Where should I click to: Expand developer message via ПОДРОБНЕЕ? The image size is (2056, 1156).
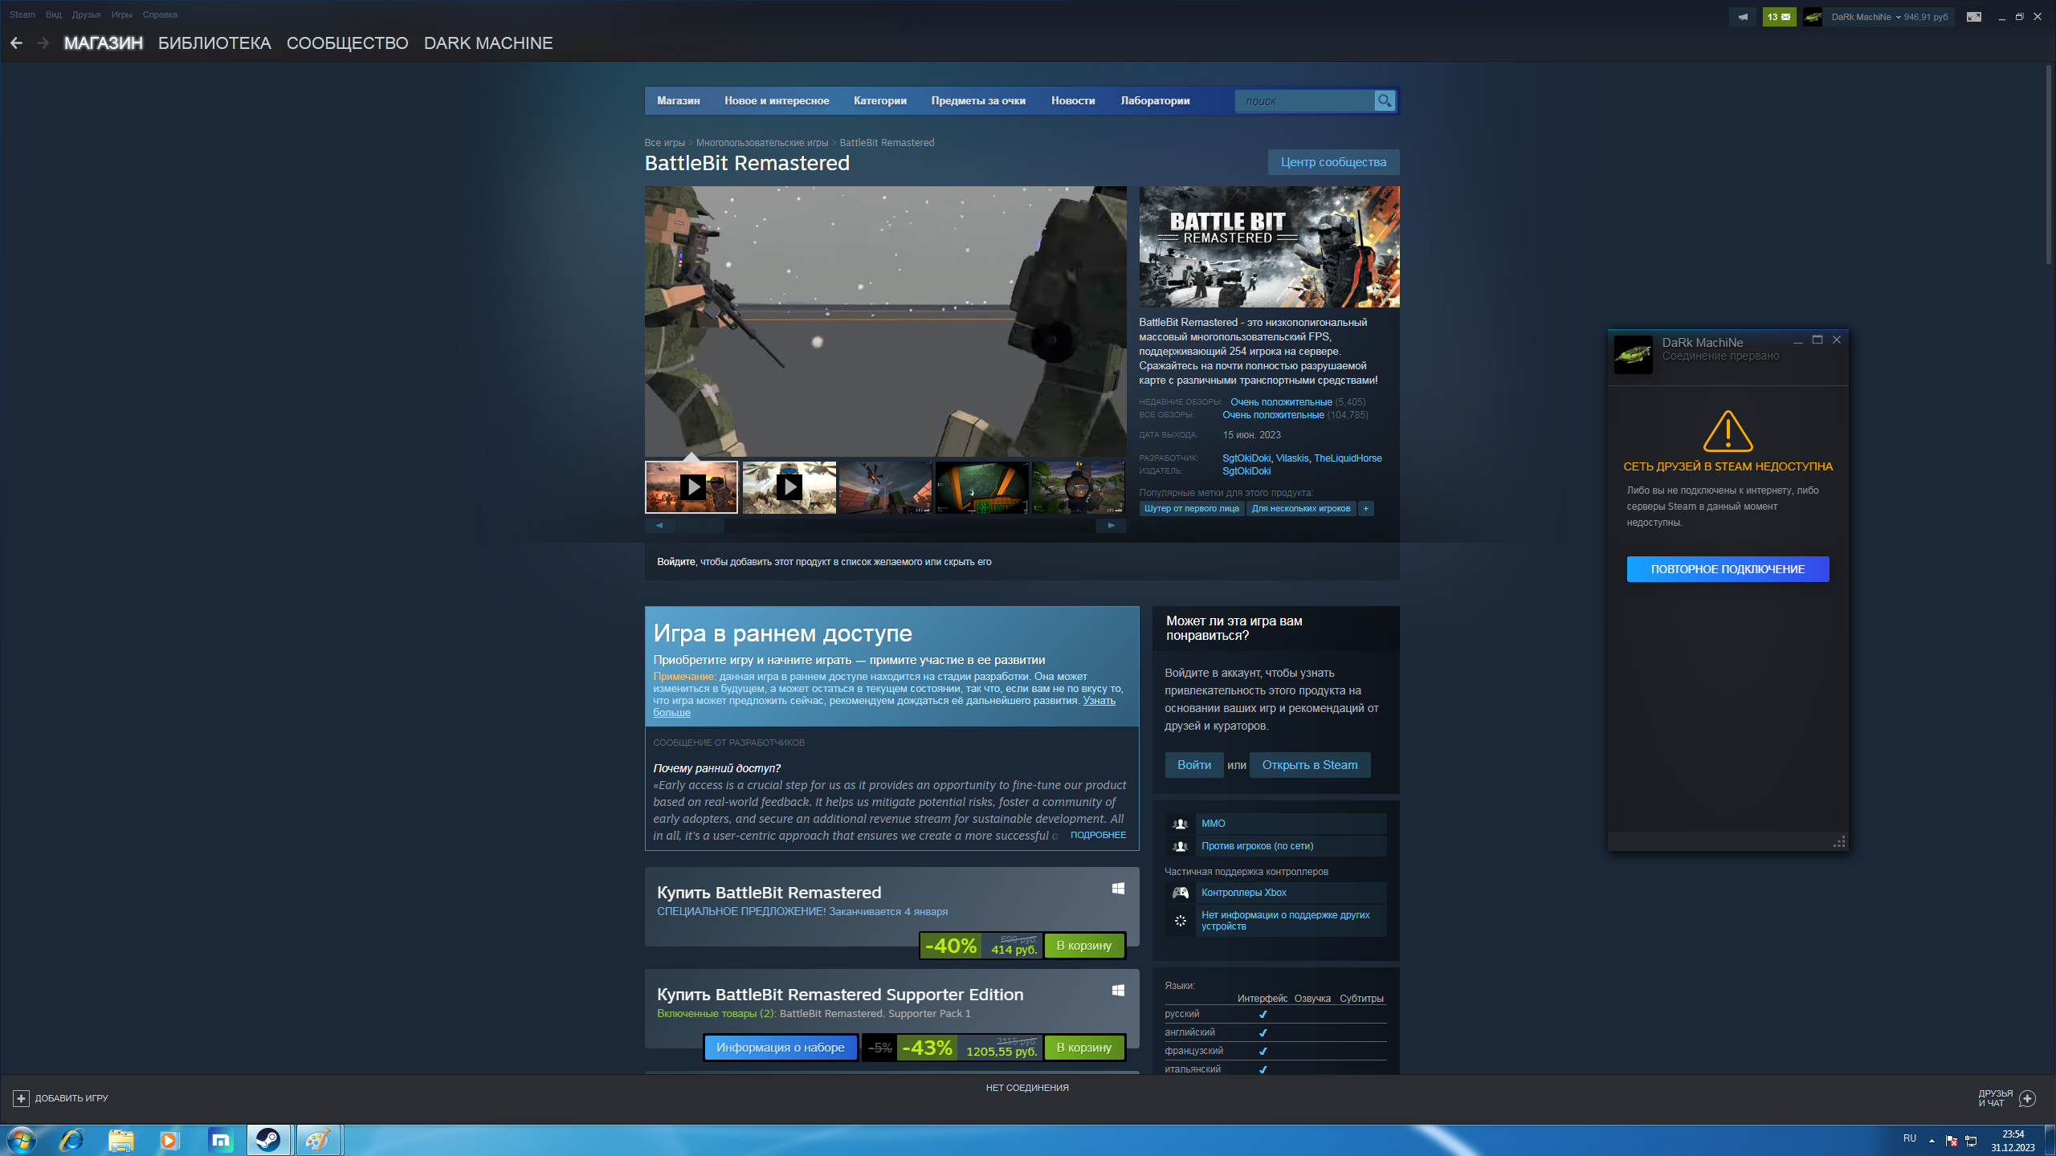[1098, 835]
